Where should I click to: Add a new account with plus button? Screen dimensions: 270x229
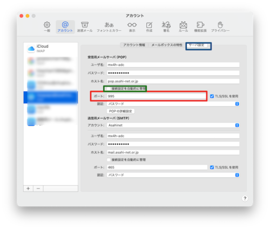point(28,188)
